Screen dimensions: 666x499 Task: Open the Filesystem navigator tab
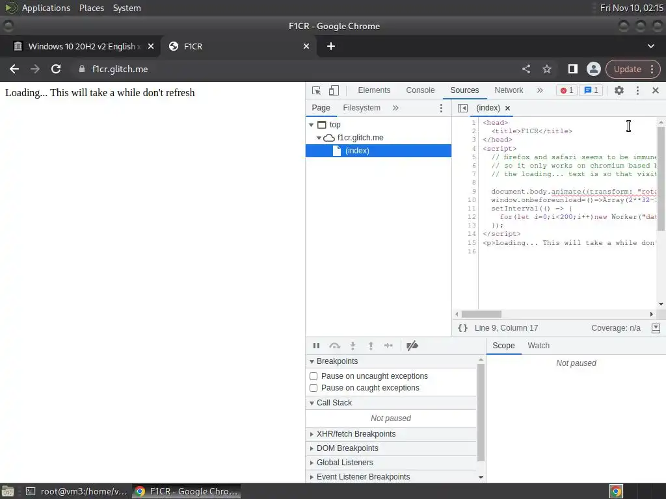(x=362, y=108)
